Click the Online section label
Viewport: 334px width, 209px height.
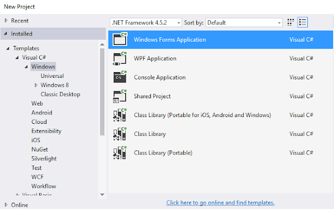point(20,205)
